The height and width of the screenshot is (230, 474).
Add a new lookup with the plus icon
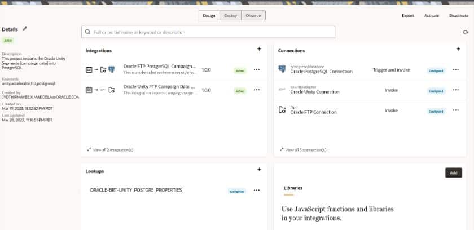tap(259, 170)
